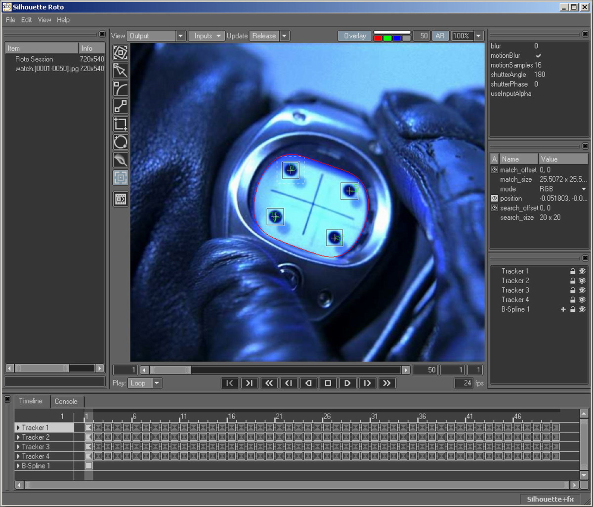Select the Transform tool in toolbar
593x507 pixels.
[x=121, y=53]
